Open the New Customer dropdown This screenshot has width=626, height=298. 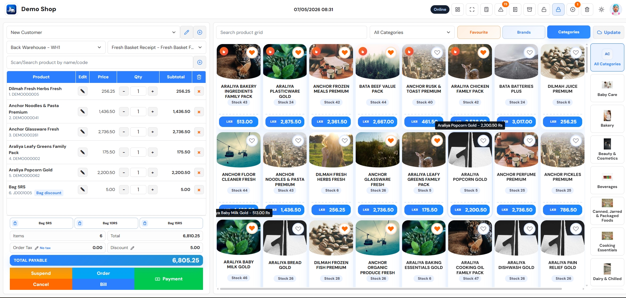click(x=93, y=32)
